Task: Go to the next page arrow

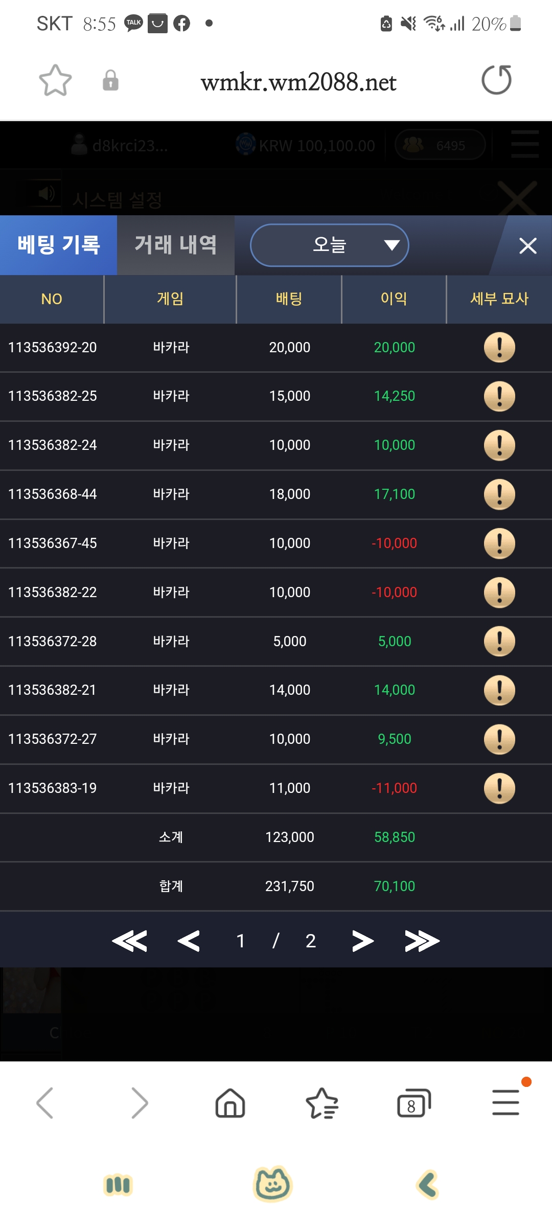Action: 363,941
